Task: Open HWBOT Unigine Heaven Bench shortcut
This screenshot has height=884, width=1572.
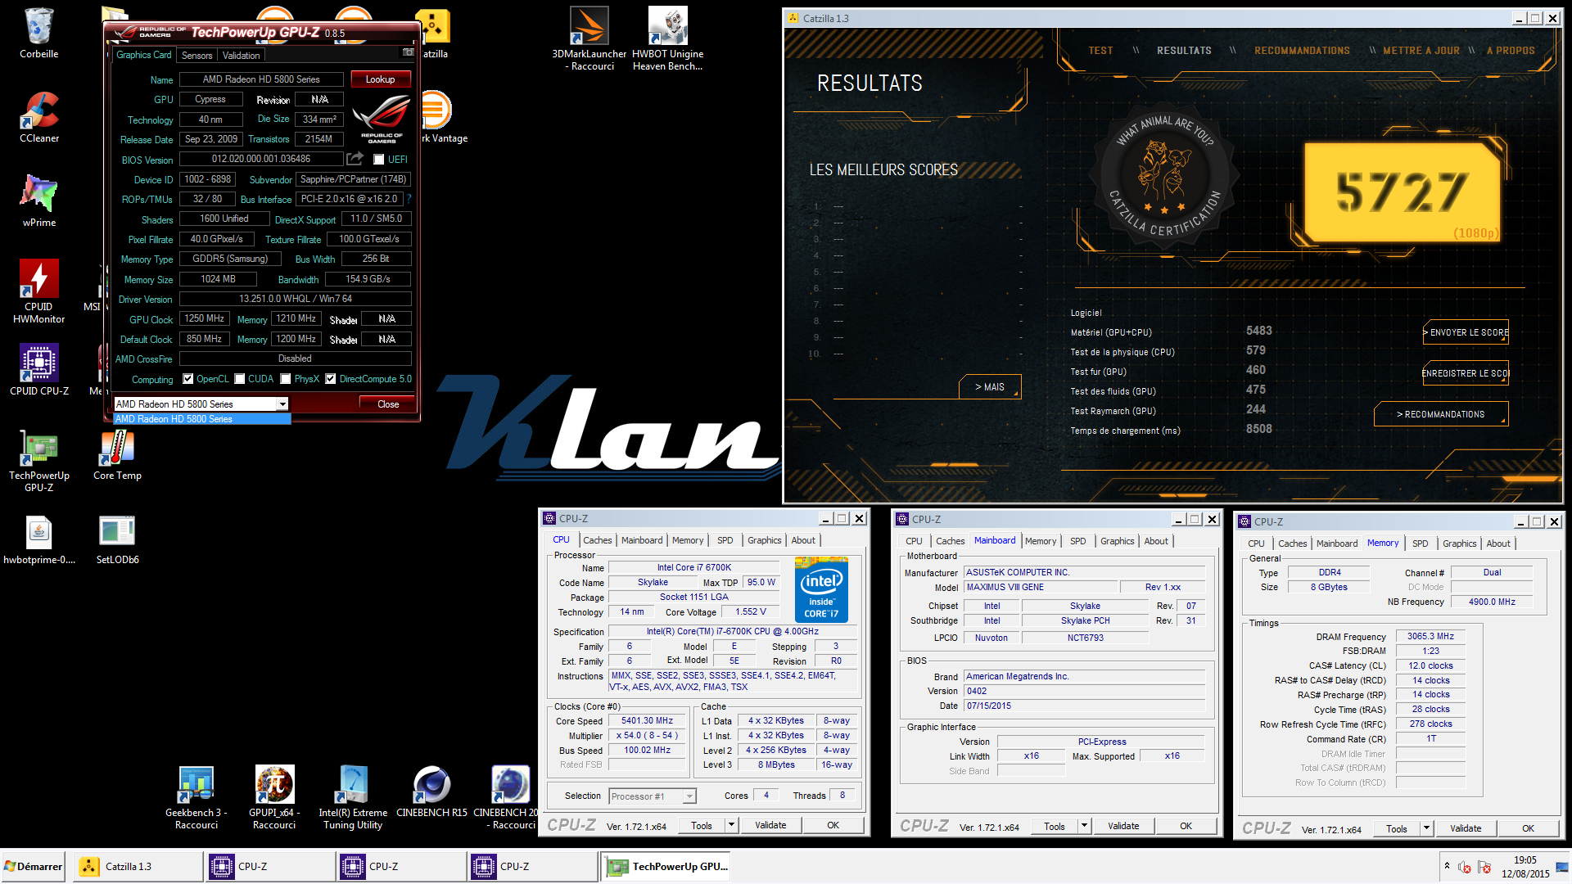Action: point(668,38)
